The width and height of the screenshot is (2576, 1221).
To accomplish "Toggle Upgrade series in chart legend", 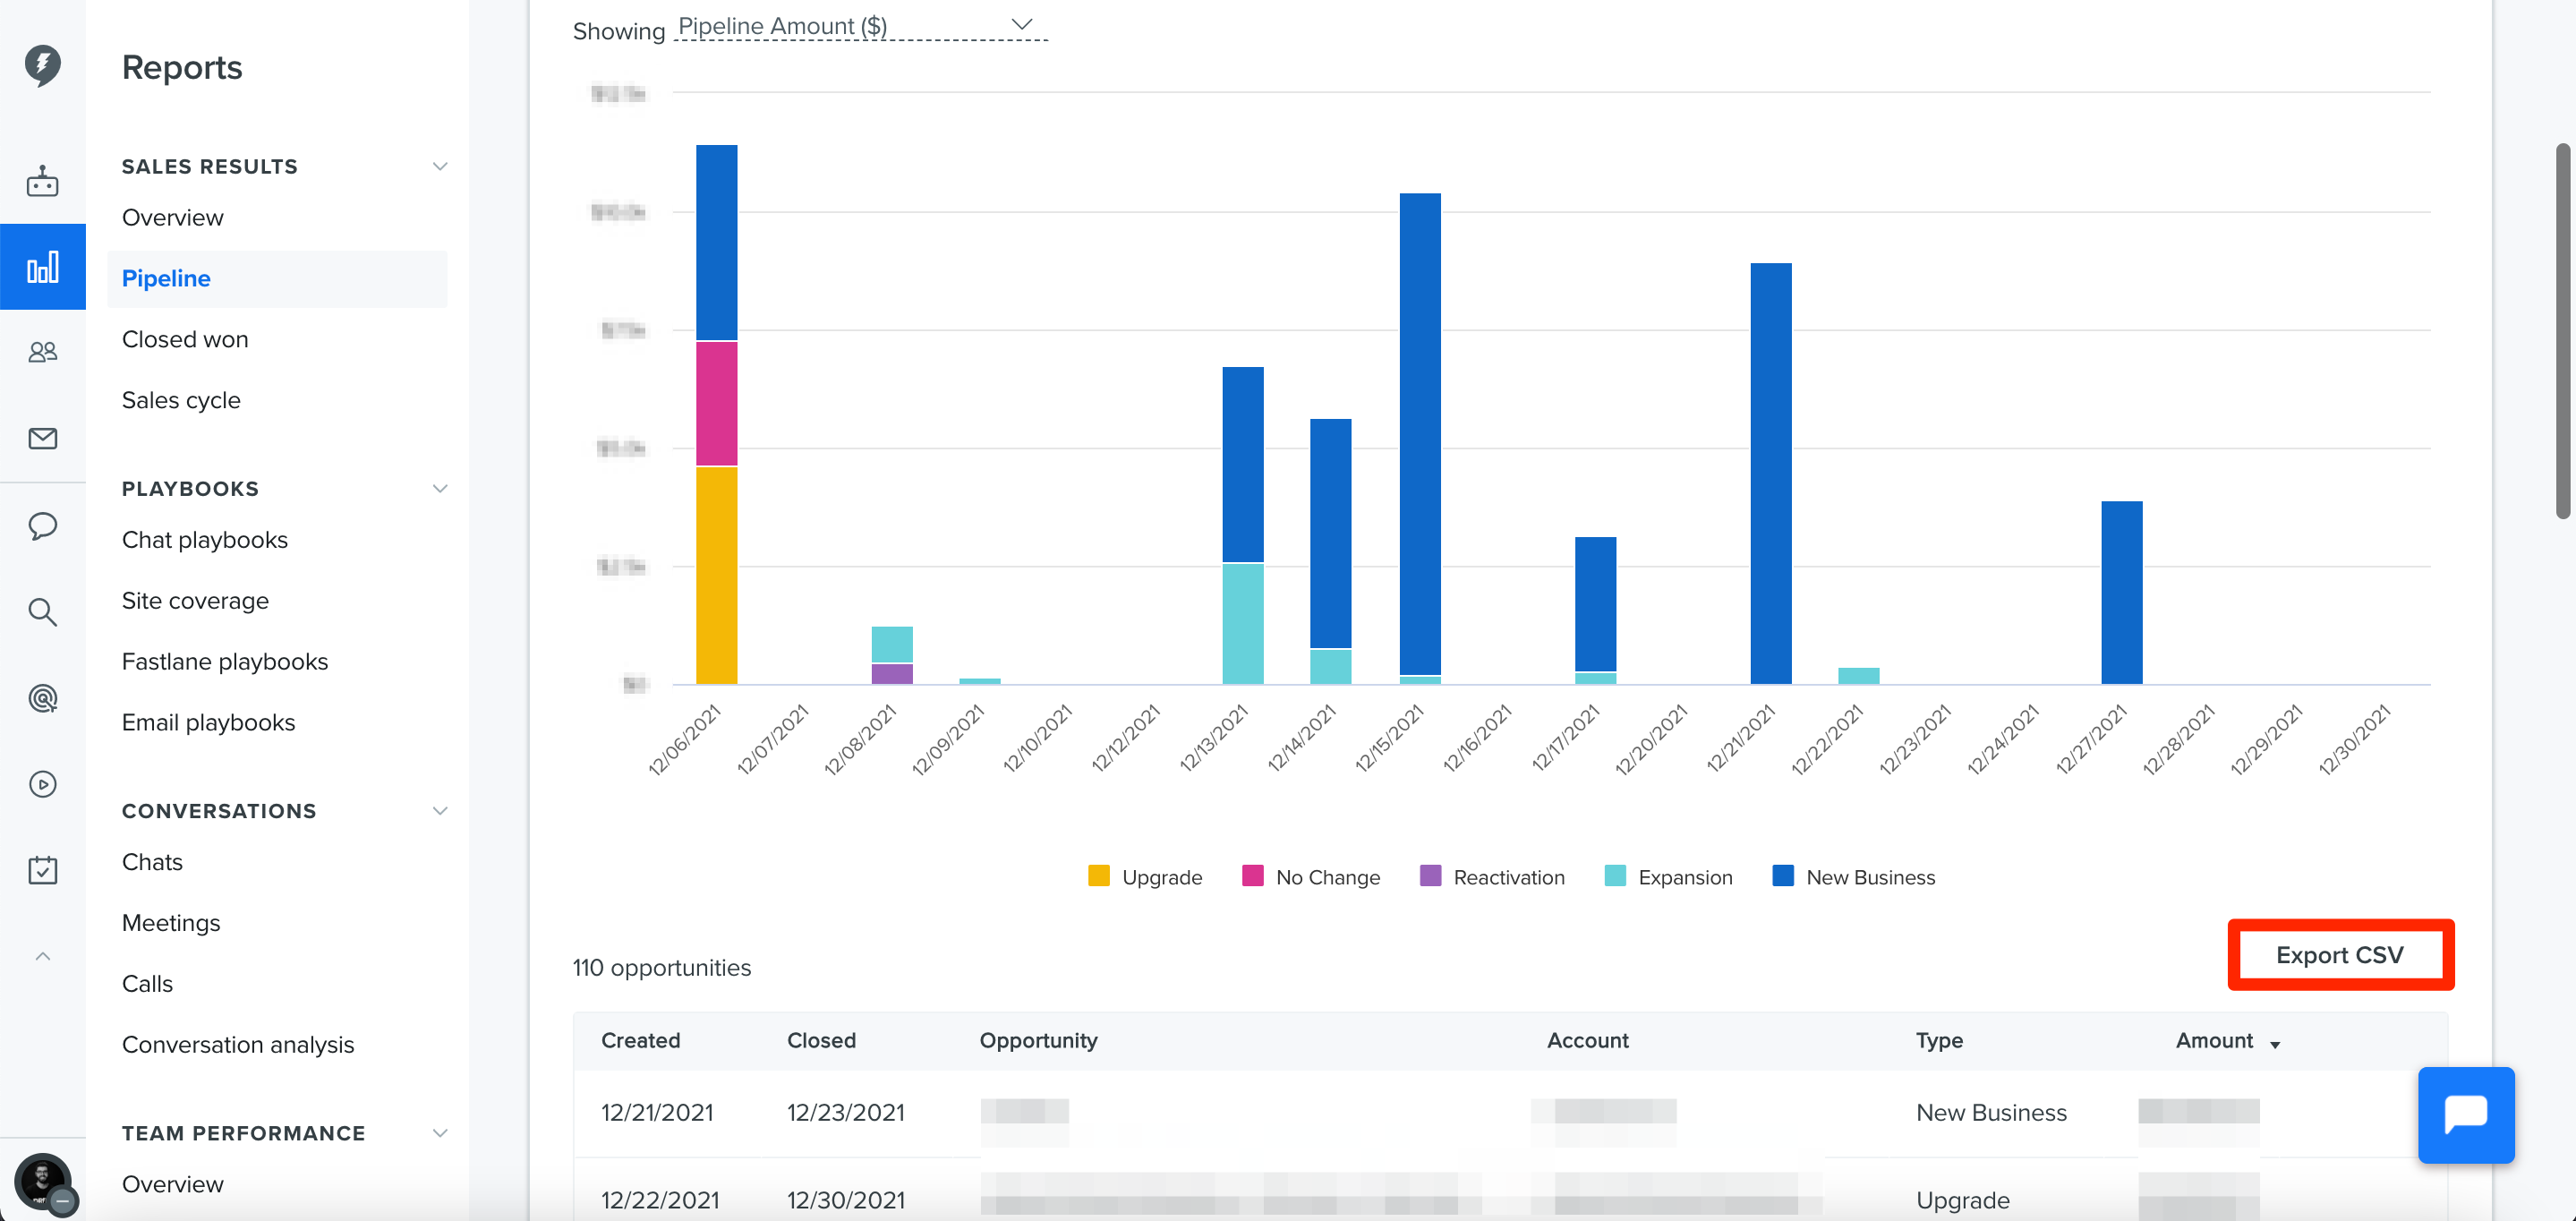I will point(1145,877).
